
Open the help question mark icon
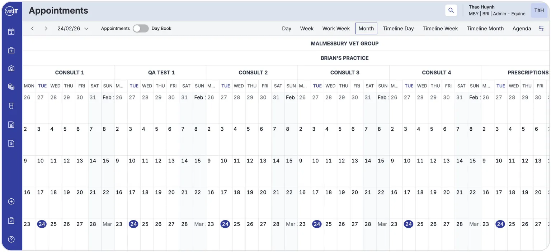coord(11,239)
